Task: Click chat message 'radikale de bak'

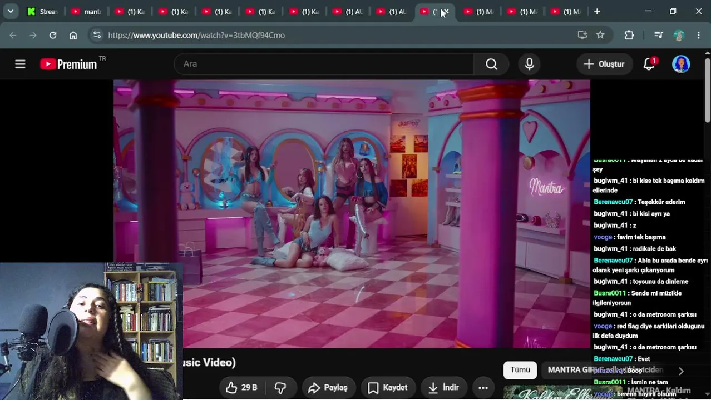Action: pyautogui.click(x=654, y=249)
